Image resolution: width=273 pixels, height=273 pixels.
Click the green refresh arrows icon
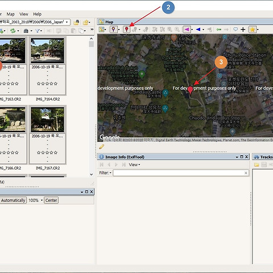[13, 31]
